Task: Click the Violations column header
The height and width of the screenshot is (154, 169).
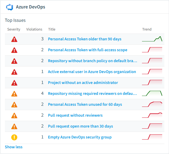Action: 34,29
